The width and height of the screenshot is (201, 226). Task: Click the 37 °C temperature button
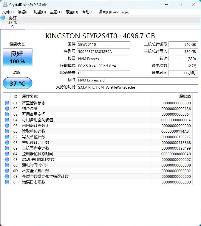coord(18,83)
